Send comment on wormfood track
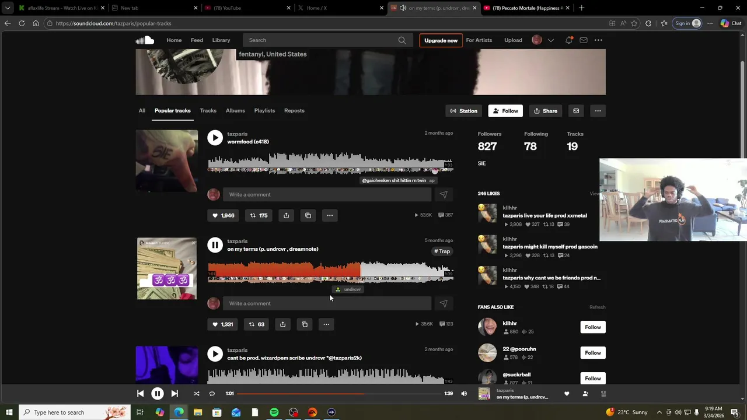747x420 pixels. pos(444,195)
